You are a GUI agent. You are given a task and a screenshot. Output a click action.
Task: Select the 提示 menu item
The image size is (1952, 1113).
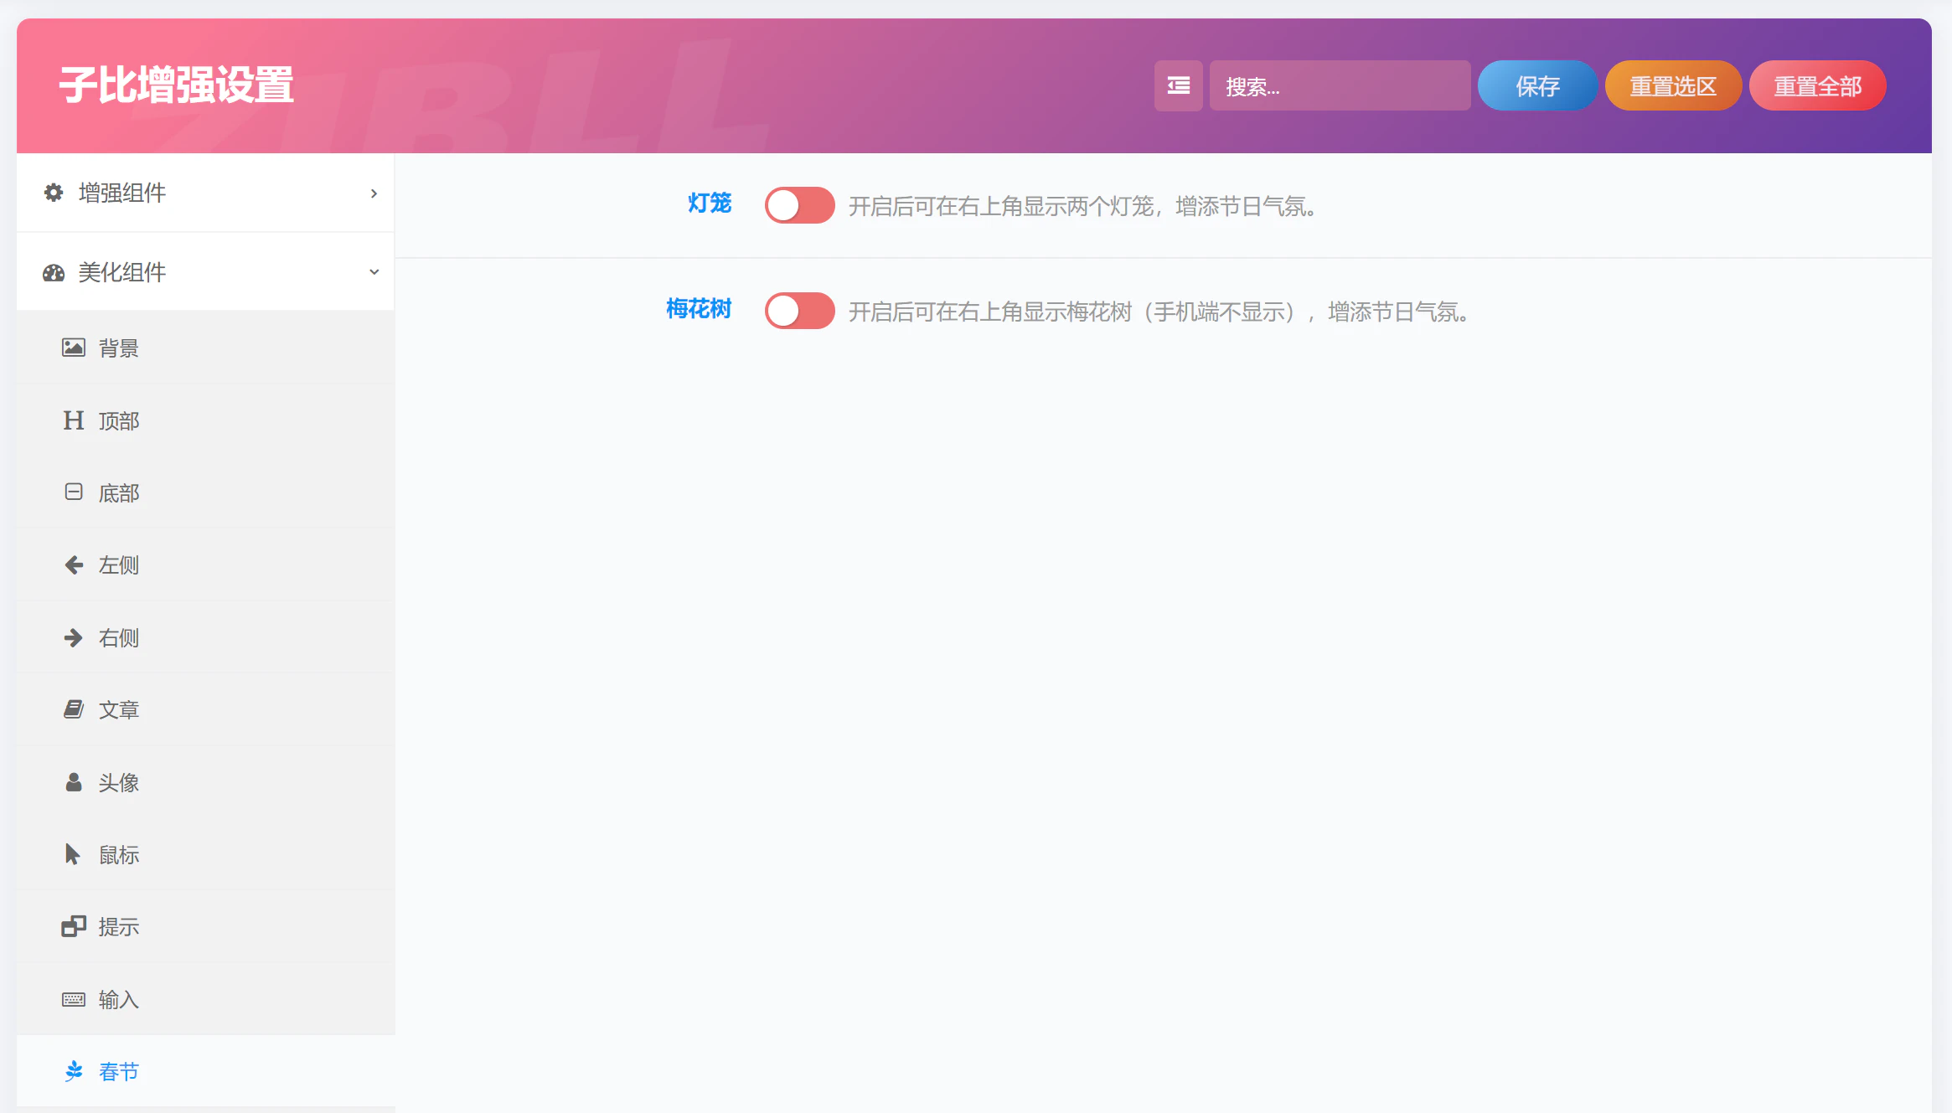(119, 927)
